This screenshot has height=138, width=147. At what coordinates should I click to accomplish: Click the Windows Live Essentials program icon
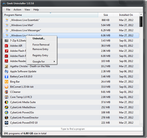(x=6, y=20)
